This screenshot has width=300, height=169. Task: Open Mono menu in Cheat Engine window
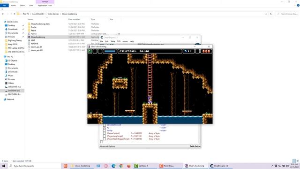(125, 41)
